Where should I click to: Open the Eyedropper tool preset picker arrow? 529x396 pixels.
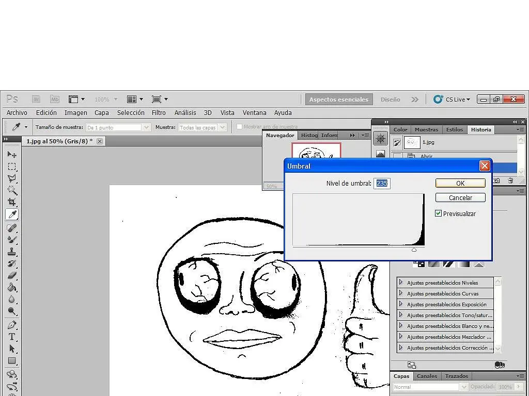click(26, 127)
